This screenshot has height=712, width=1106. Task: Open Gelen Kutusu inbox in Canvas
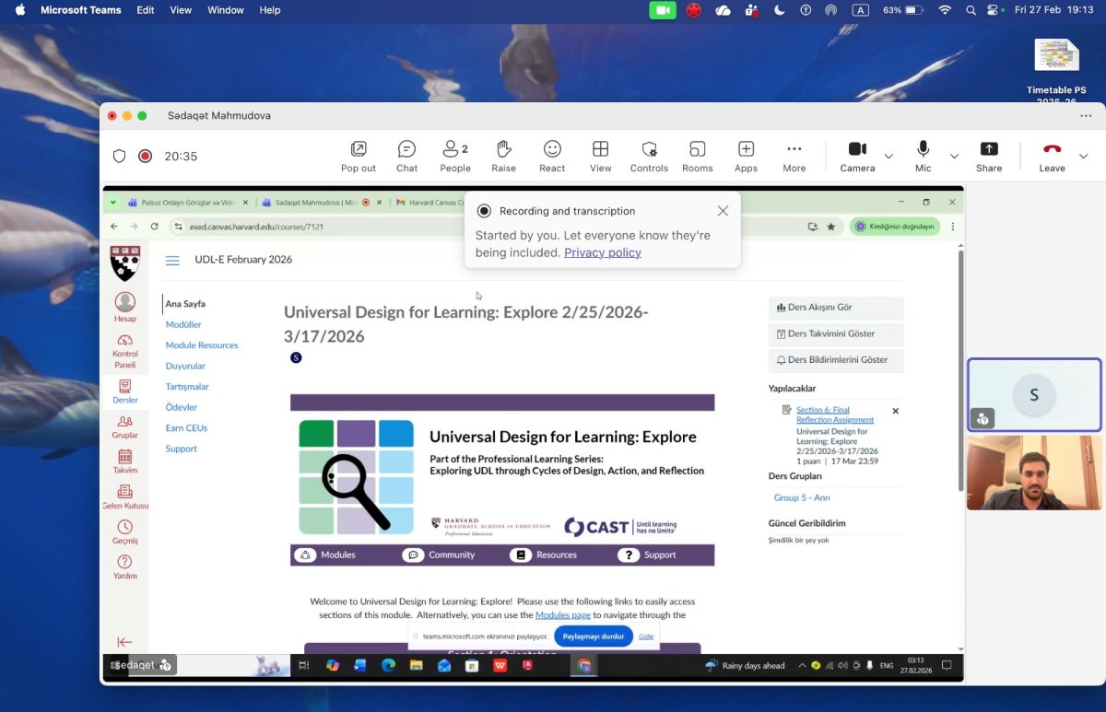point(124,497)
